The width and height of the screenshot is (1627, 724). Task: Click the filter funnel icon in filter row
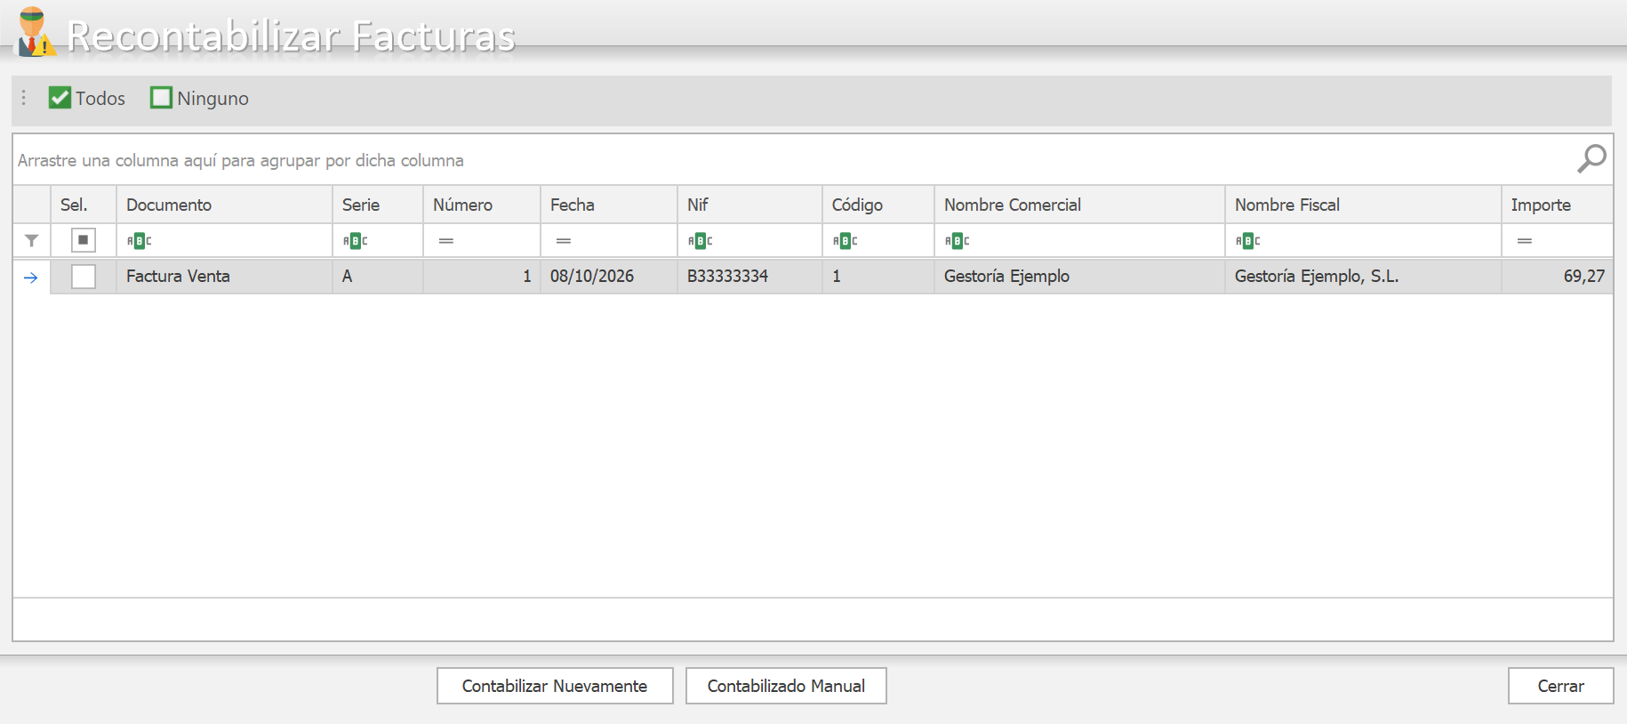click(x=32, y=240)
